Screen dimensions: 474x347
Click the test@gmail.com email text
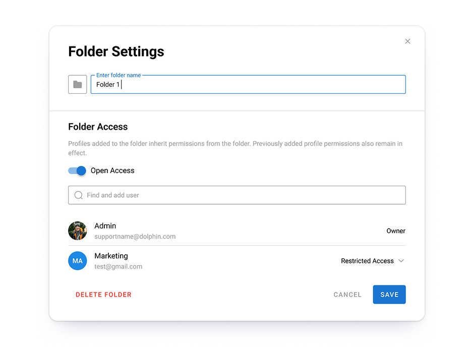click(118, 266)
